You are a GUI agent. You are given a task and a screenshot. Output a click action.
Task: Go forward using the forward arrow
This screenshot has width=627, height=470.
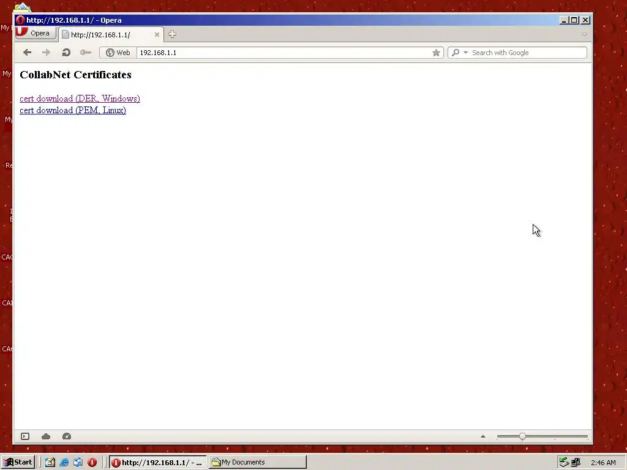click(x=46, y=53)
